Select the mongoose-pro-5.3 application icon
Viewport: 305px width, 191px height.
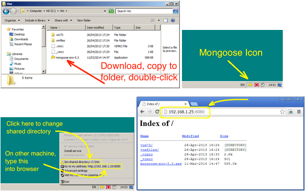coord(53,57)
